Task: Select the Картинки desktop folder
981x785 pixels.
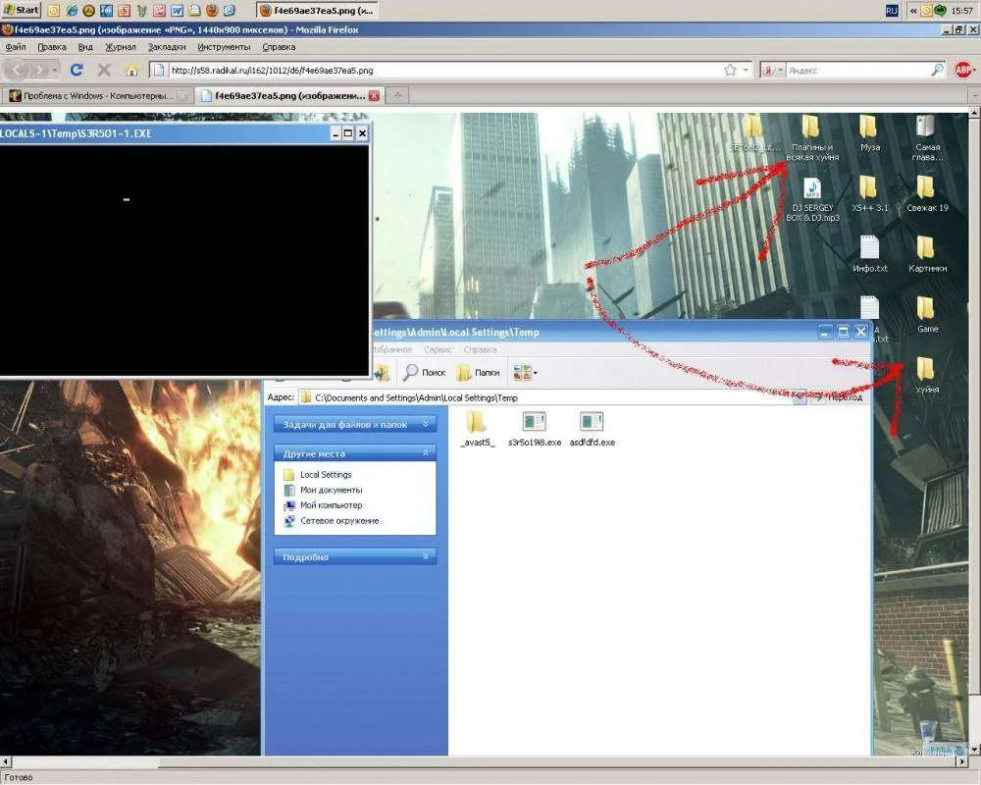Action: pyautogui.click(x=927, y=254)
